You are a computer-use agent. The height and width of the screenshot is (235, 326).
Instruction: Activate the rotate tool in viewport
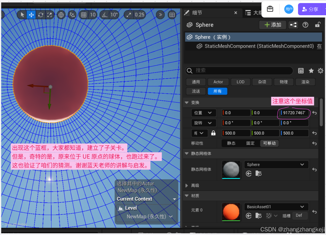point(40,15)
